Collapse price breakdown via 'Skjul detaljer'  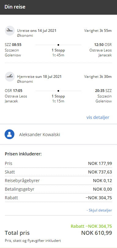tap(99, 210)
